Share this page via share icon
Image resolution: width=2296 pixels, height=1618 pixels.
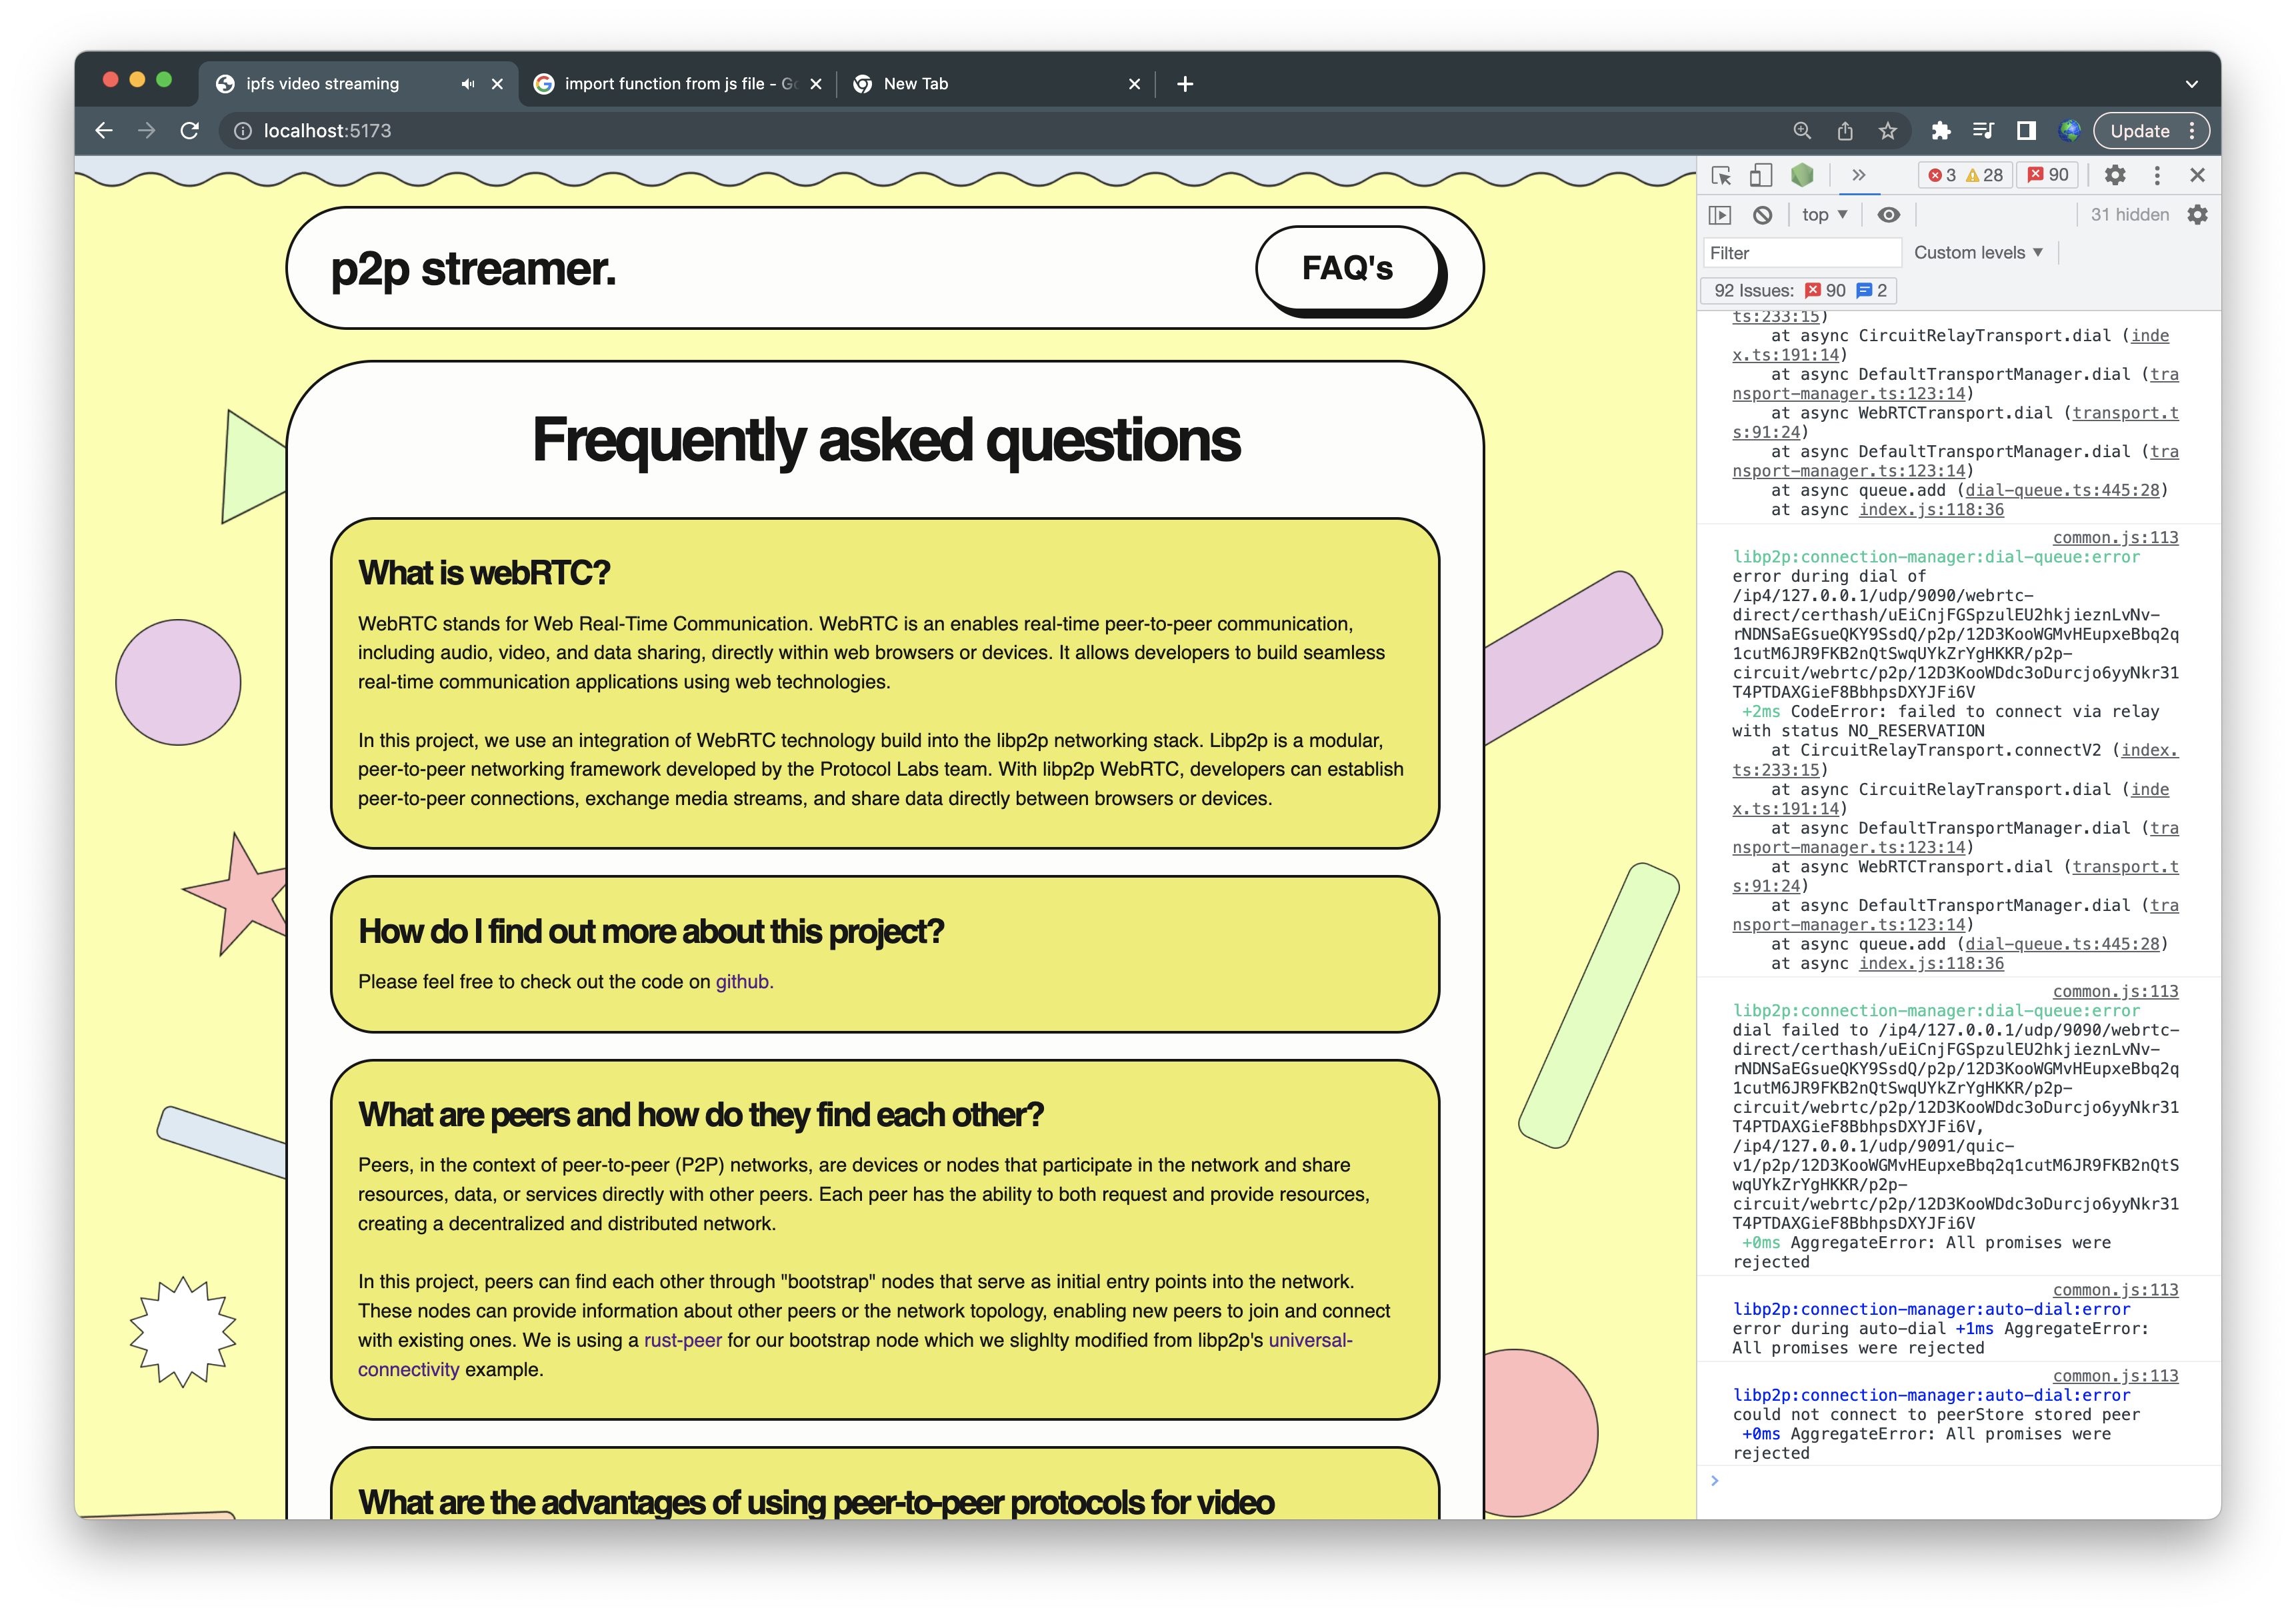coord(1845,131)
